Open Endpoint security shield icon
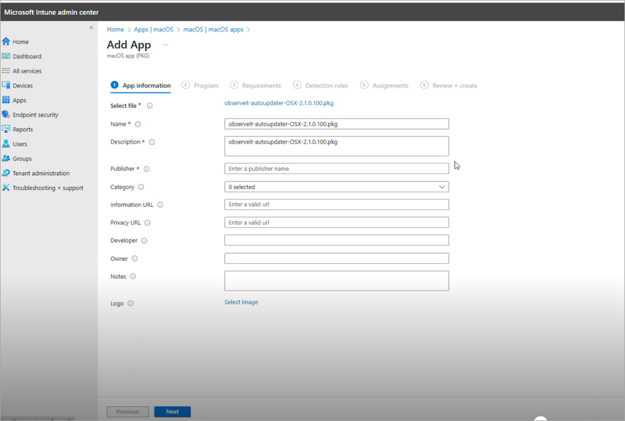This screenshot has height=421, width=625. tap(6, 114)
